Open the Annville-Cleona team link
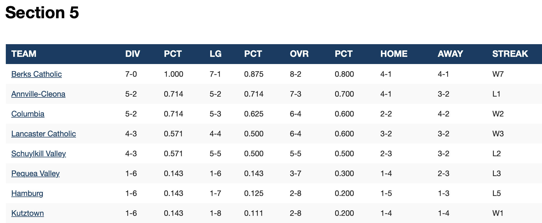542x223 pixels. 38,94
